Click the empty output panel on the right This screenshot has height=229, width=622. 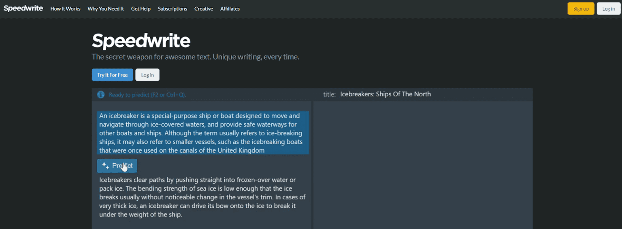click(x=423, y=162)
